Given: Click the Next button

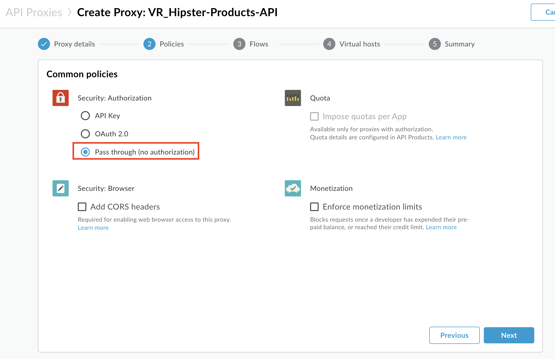Looking at the screenshot, I should [509, 335].
